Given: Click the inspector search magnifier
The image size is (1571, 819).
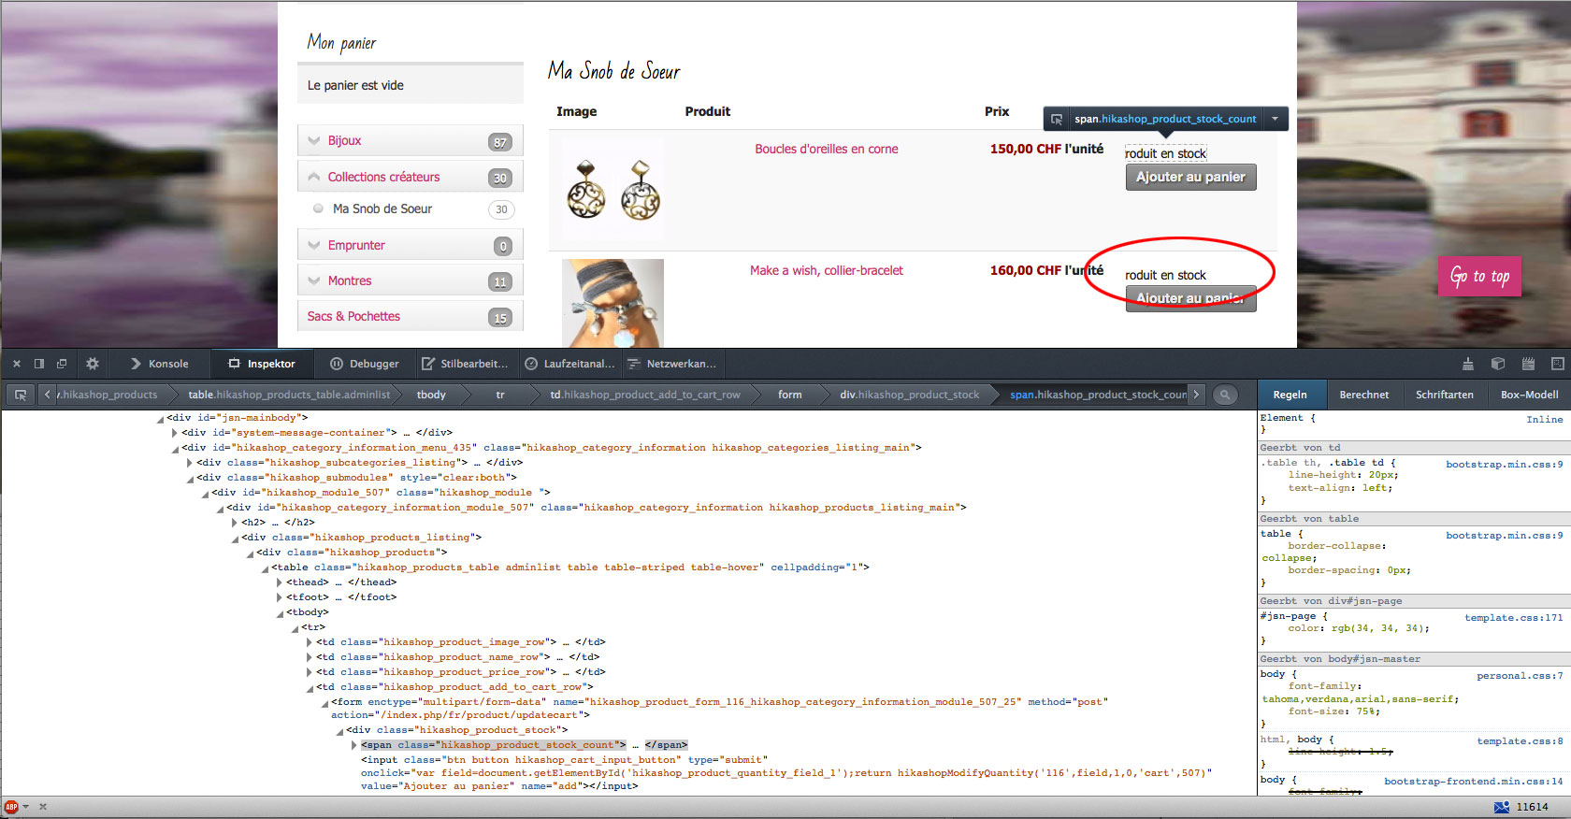Looking at the screenshot, I should (x=1224, y=395).
